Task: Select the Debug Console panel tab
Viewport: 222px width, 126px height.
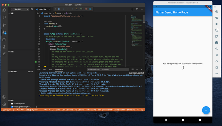Action: click(x=59, y=69)
